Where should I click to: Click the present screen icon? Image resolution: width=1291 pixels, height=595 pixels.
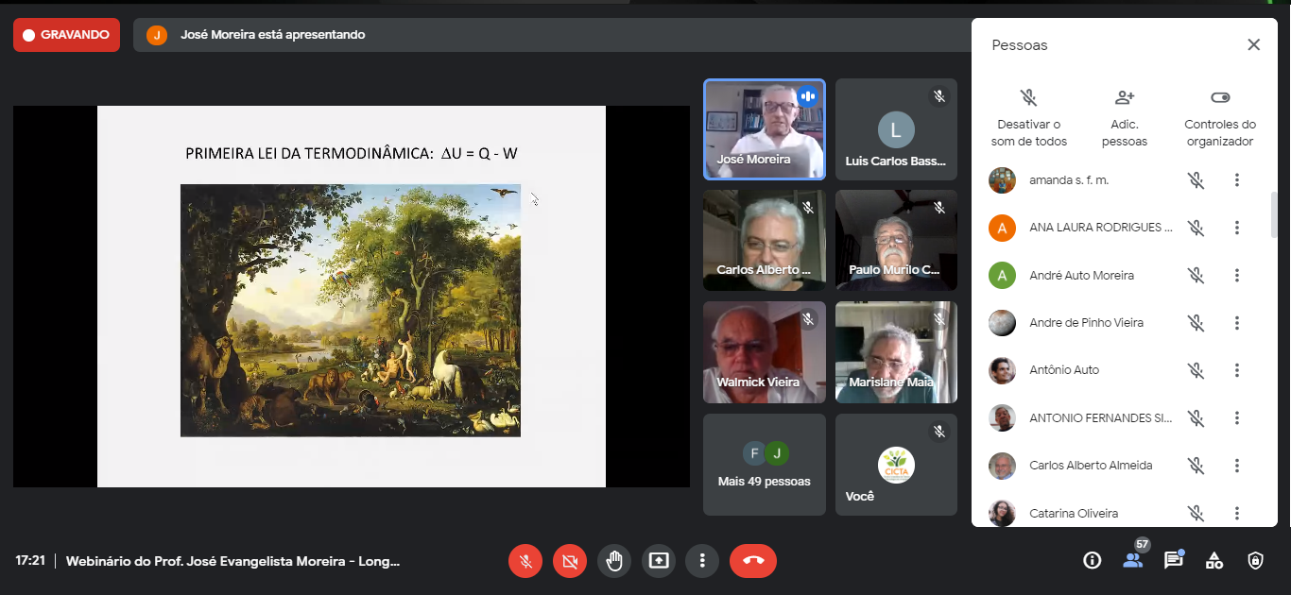click(659, 561)
